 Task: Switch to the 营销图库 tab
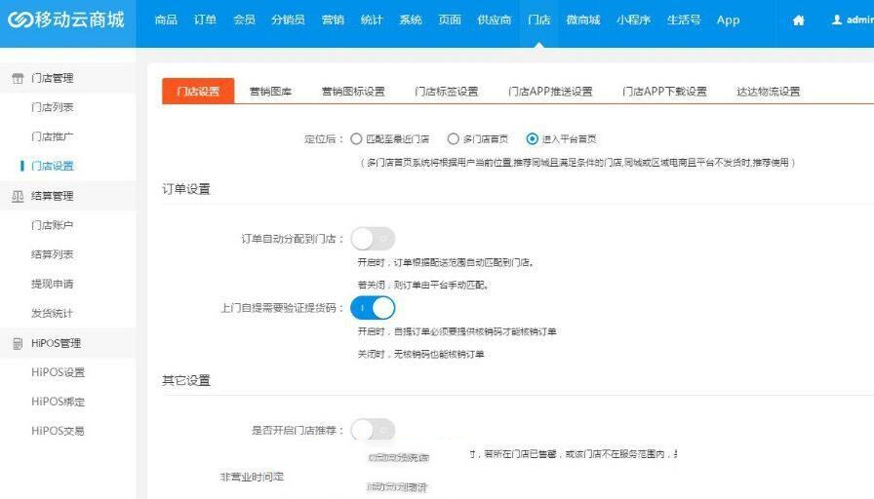point(270,92)
